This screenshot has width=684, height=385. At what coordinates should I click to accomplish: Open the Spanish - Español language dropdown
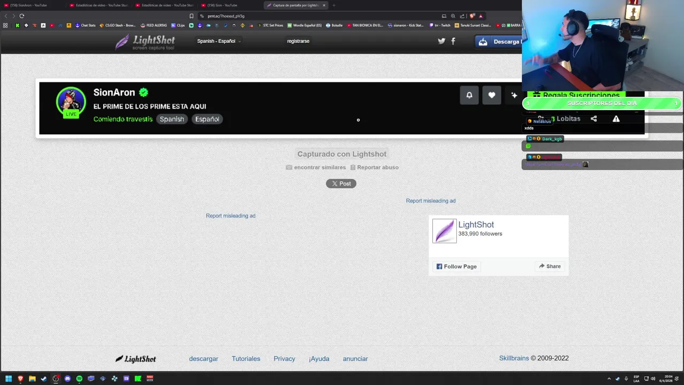219,41
